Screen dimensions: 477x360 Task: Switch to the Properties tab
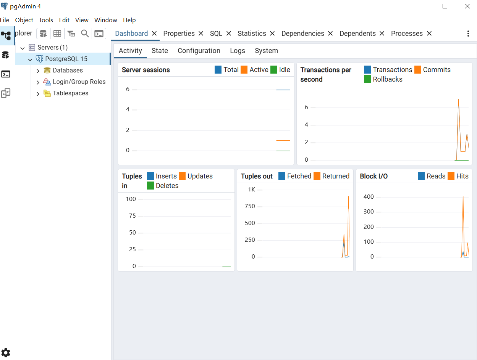coord(179,34)
